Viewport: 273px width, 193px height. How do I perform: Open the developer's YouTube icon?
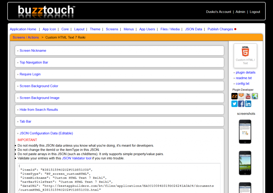(248, 96)
